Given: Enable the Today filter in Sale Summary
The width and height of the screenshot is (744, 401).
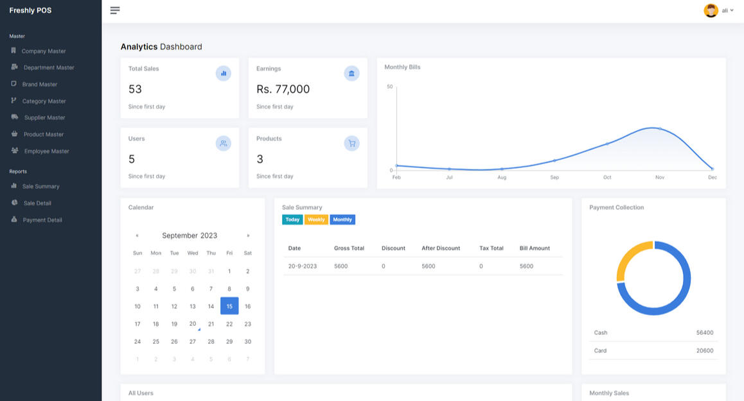Looking at the screenshot, I should coord(292,219).
